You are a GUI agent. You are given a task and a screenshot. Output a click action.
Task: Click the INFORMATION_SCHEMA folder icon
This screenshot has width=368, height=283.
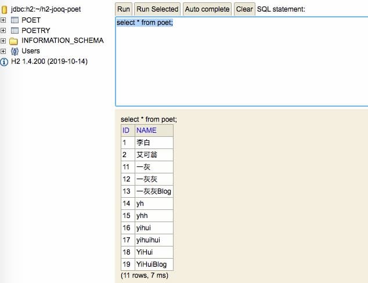[15, 41]
